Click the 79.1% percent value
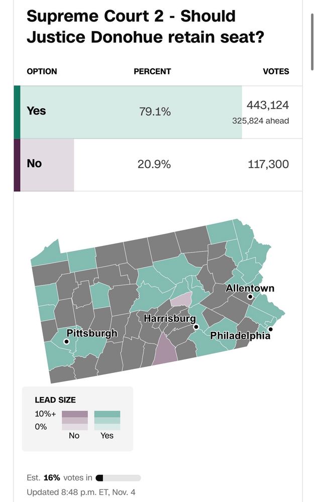The width and height of the screenshot is (316, 502). tap(155, 111)
